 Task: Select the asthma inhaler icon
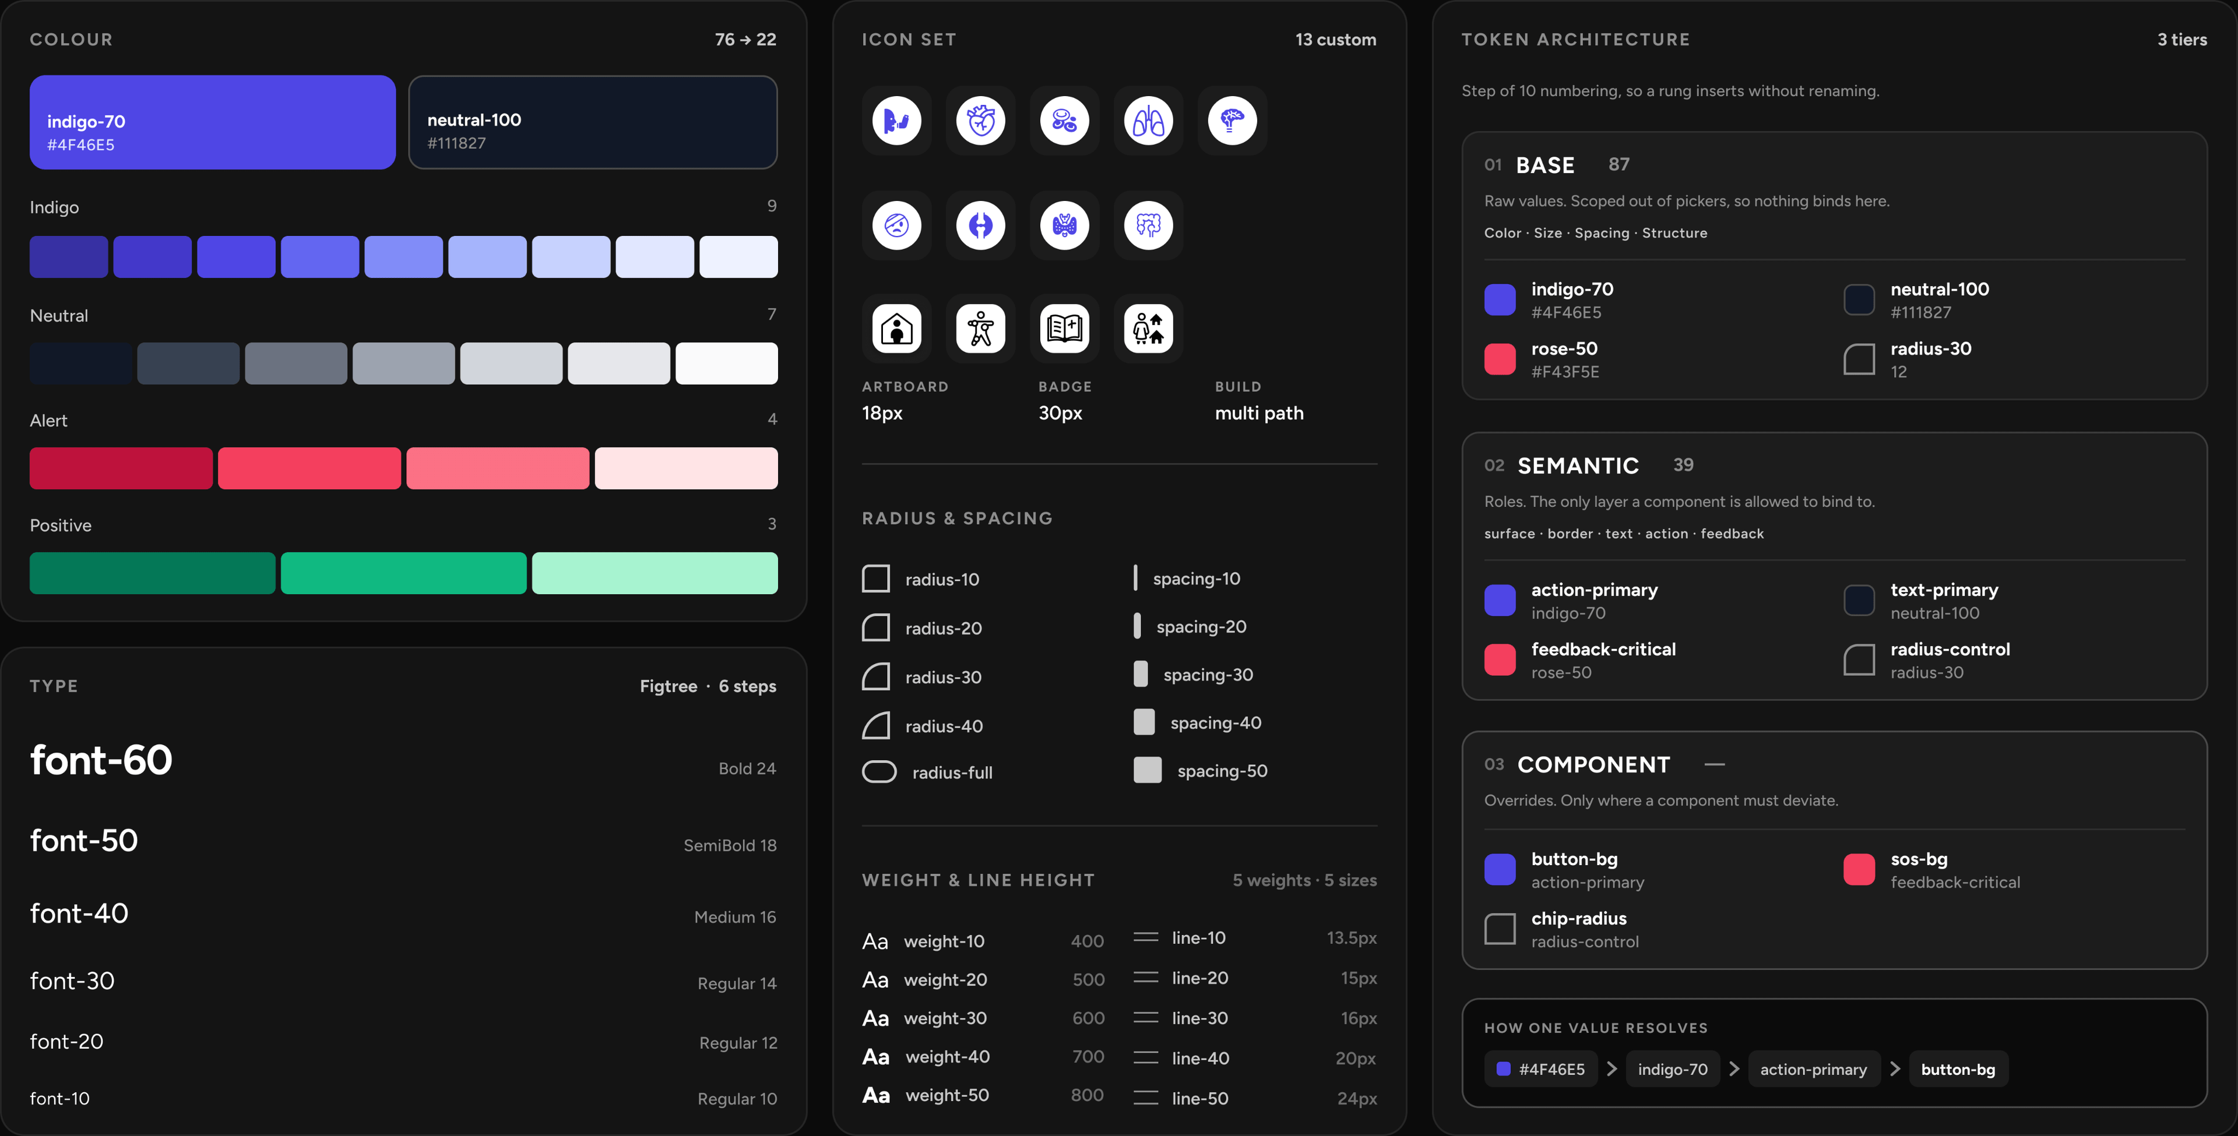pyautogui.click(x=896, y=121)
